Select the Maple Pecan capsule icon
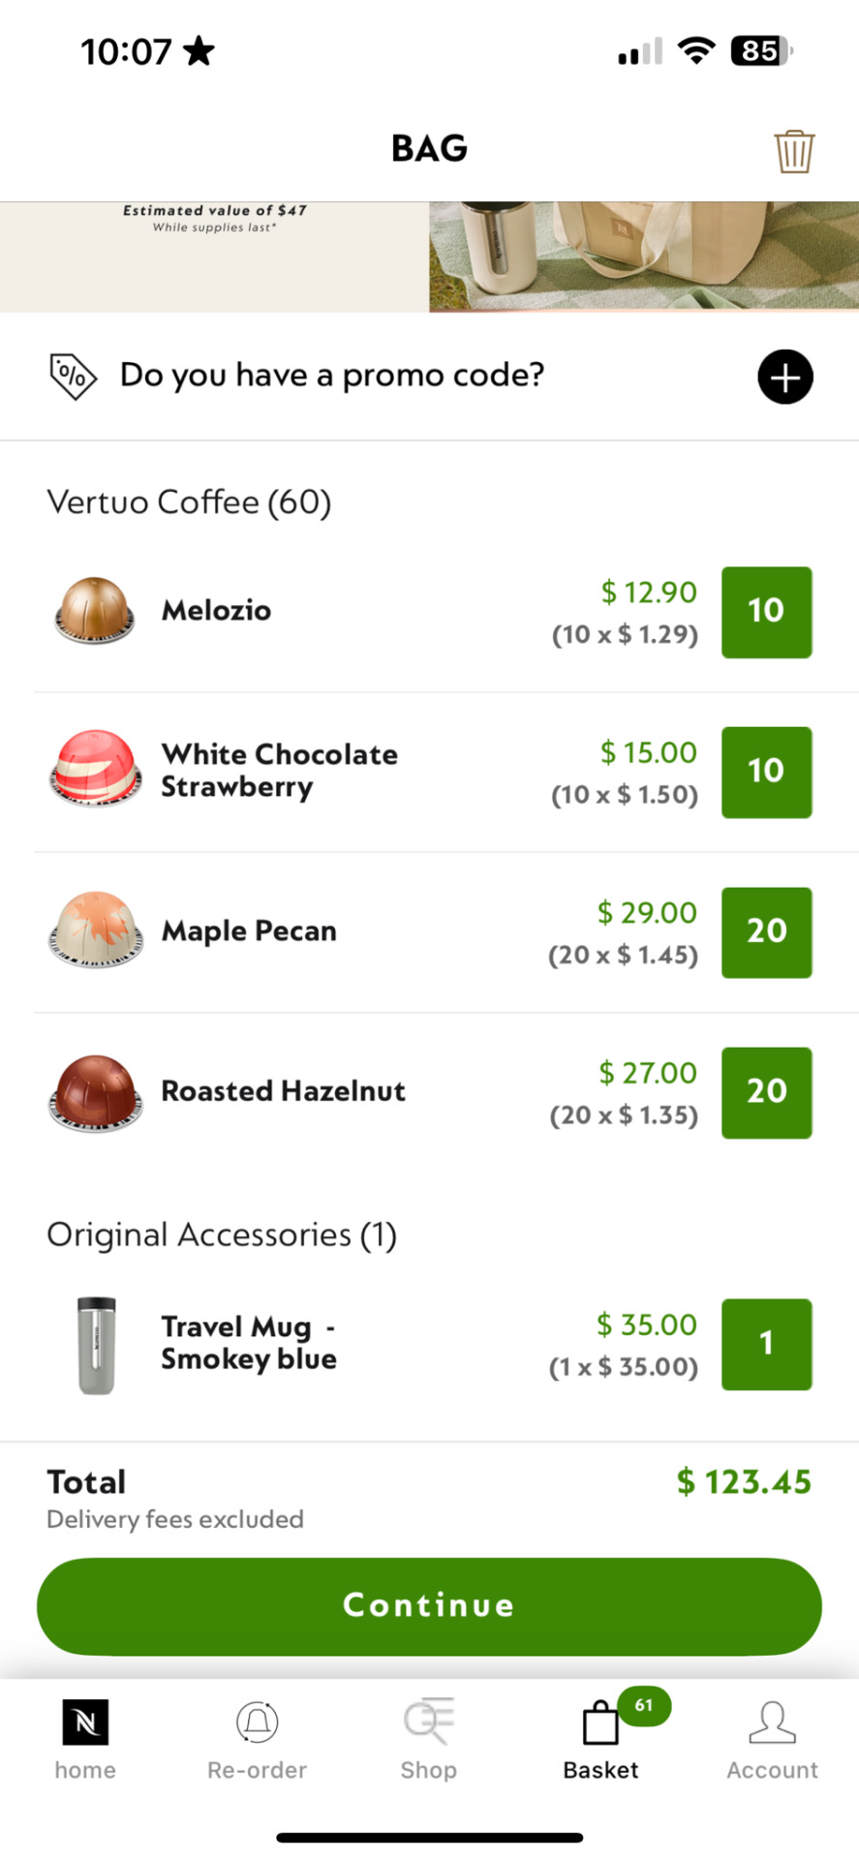859x1859 pixels. tap(96, 929)
